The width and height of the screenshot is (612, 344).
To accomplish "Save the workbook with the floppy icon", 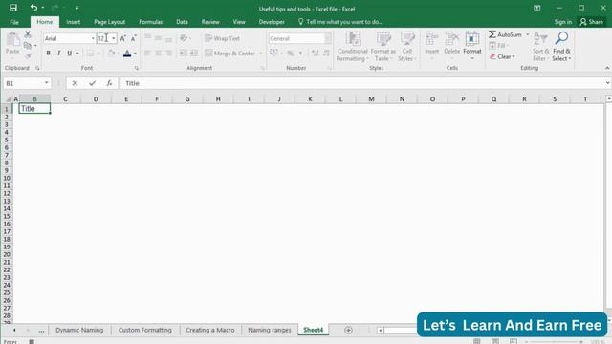I will click(13, 8).
